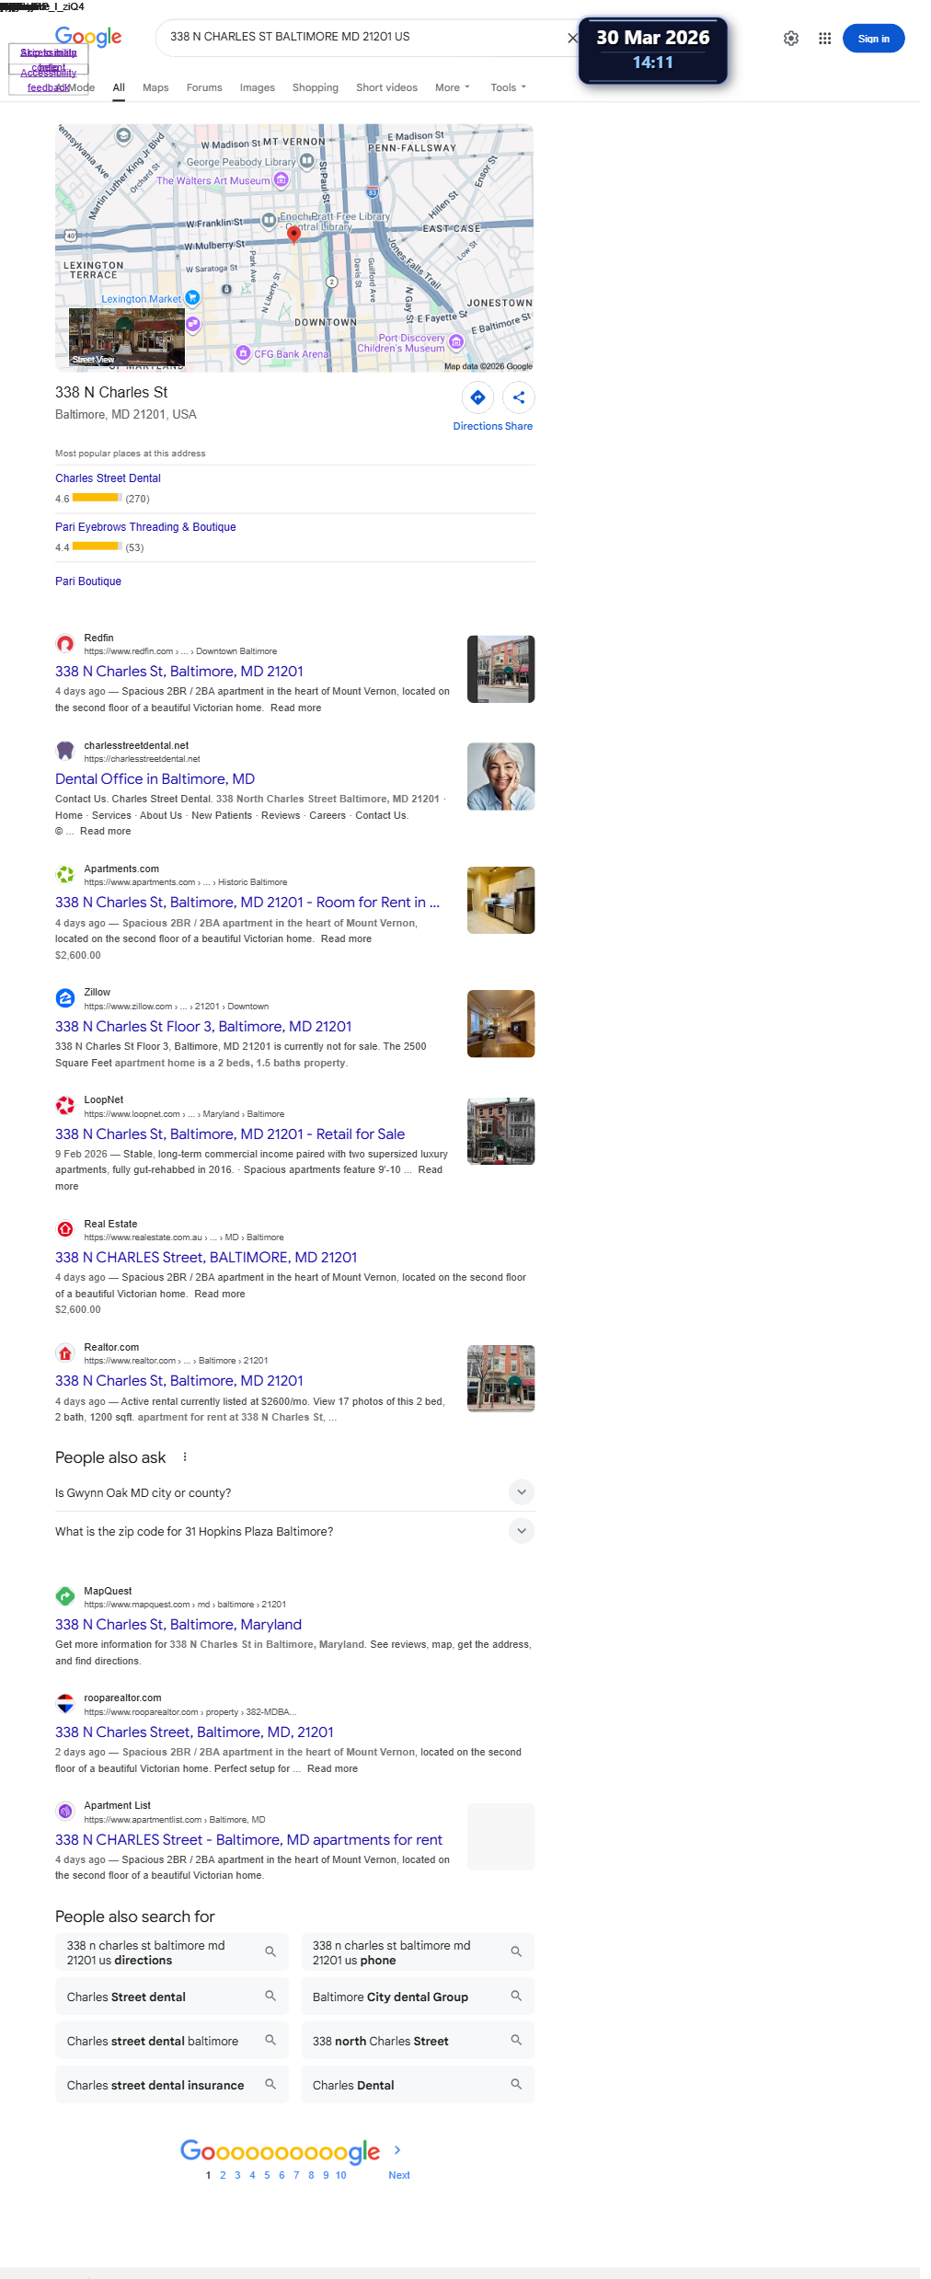Image resolution: width=931 pixels, height=2279 pixels.
Task: Expand the 31 Hopkins Plaza zip code question
Action: click(x=294, y=1531)
